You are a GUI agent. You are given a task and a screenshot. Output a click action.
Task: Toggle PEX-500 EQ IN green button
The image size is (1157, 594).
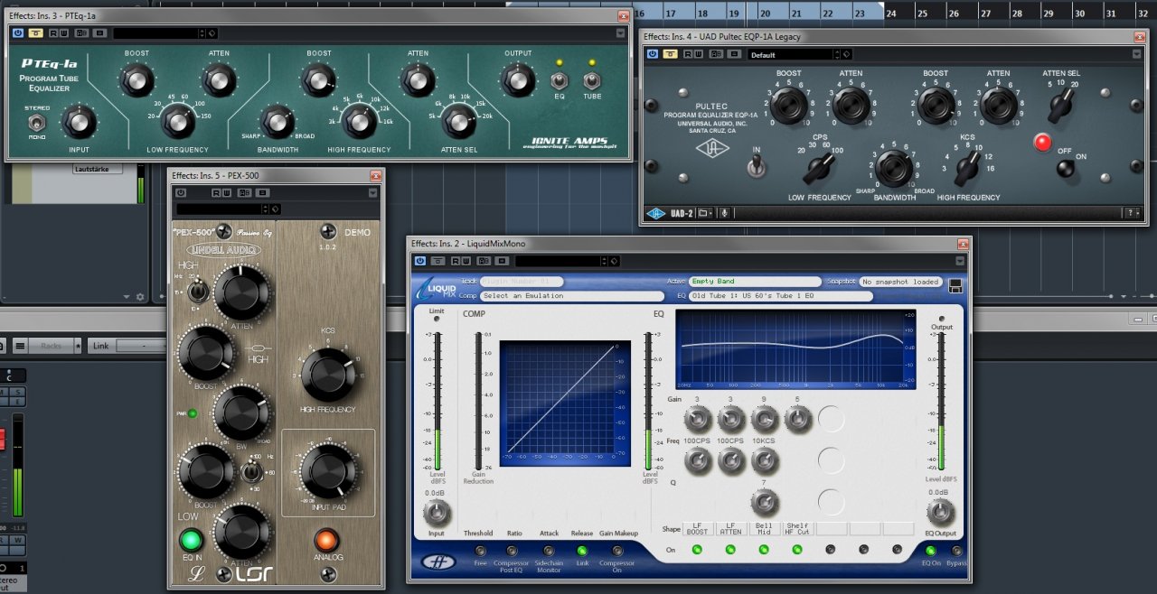pyautogui.click(x=190, y=541)
